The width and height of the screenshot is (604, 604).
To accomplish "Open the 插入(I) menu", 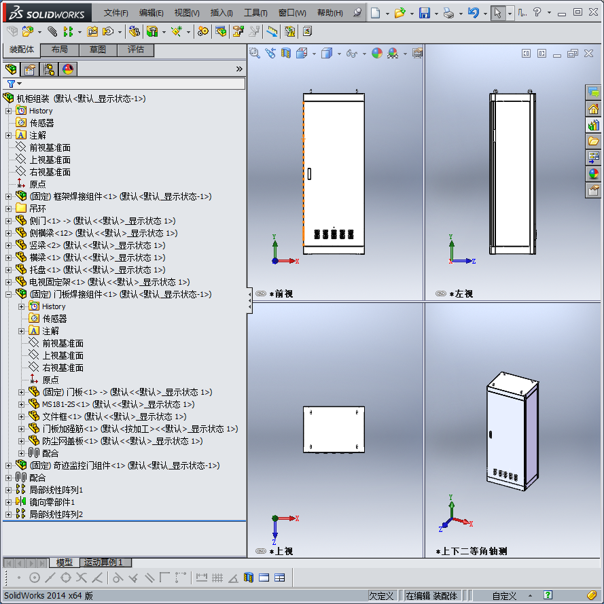I will pyautogui.click(x=221, y=13).
